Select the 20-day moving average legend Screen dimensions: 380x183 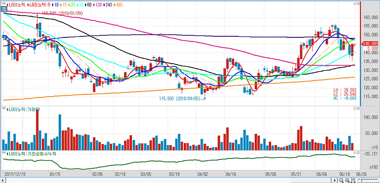[x=72, y=5]
